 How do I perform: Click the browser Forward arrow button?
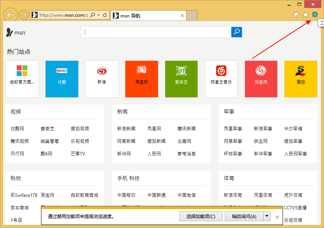coord(24,15)
